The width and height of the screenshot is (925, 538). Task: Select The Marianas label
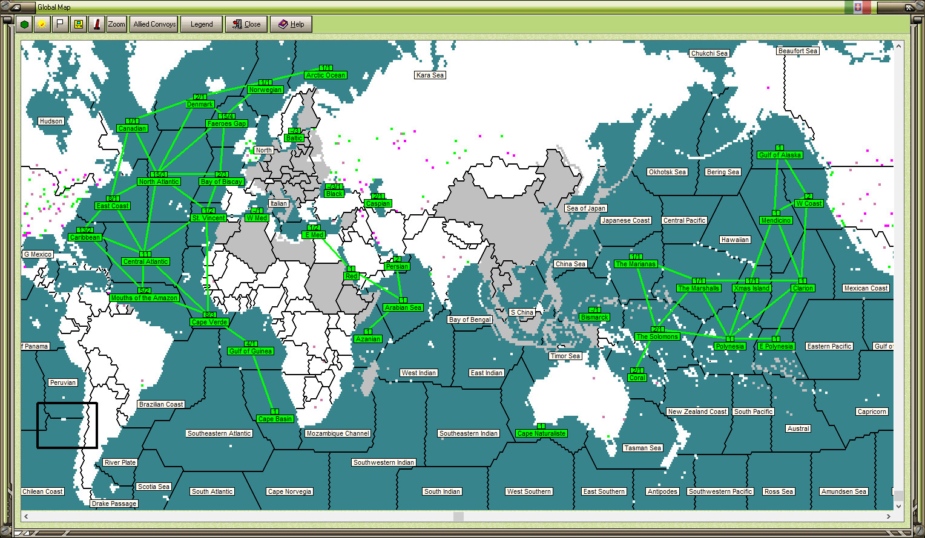click(x=636, y=264)
